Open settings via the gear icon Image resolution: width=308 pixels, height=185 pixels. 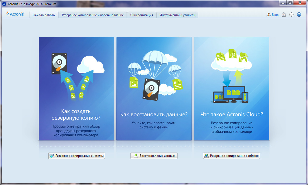[x=291, y=15]
